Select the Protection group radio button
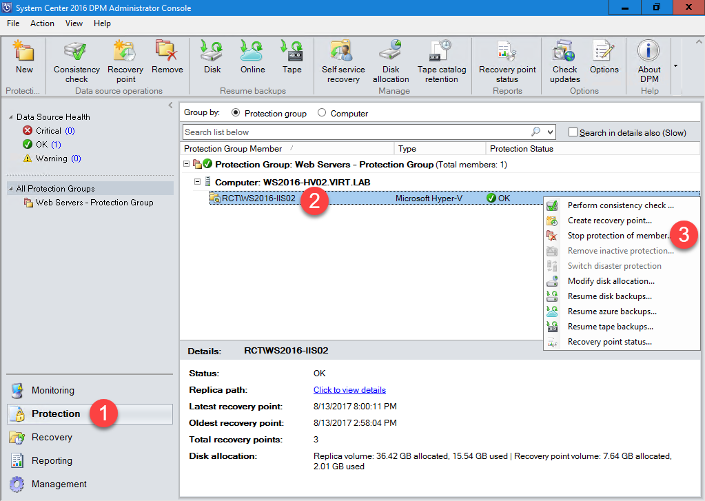The width and height of the screenshot is (705, 501). [x=236, y=113]
